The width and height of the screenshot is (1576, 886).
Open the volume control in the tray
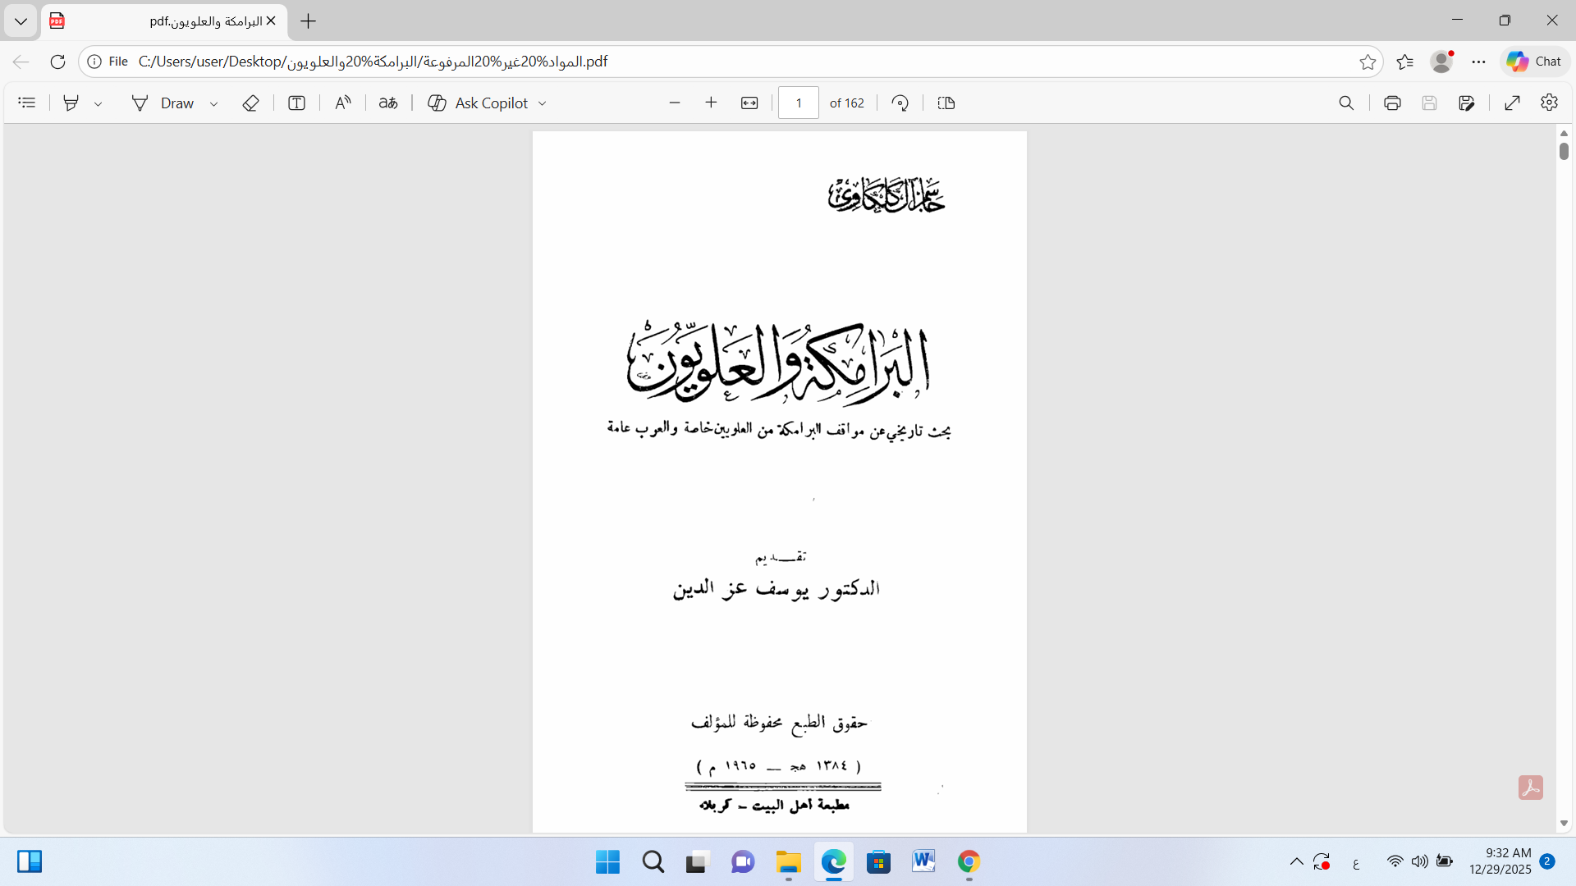point(1420,861)
